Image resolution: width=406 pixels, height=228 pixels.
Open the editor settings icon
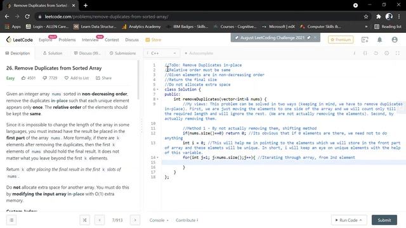point(386,53)
